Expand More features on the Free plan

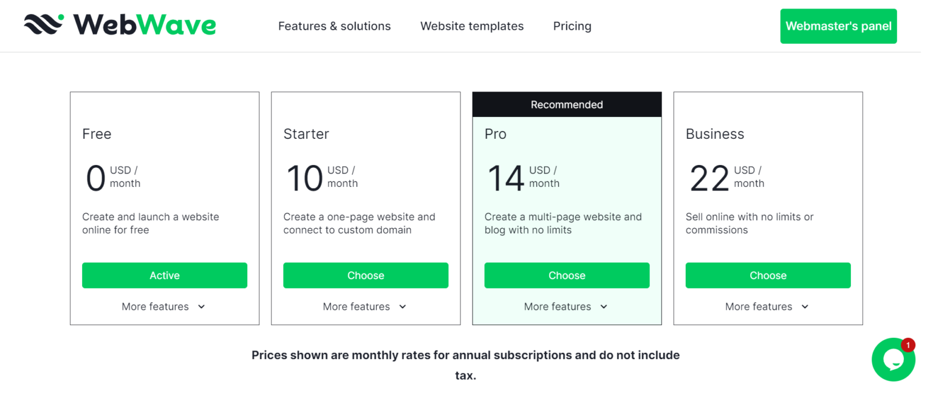163,306
